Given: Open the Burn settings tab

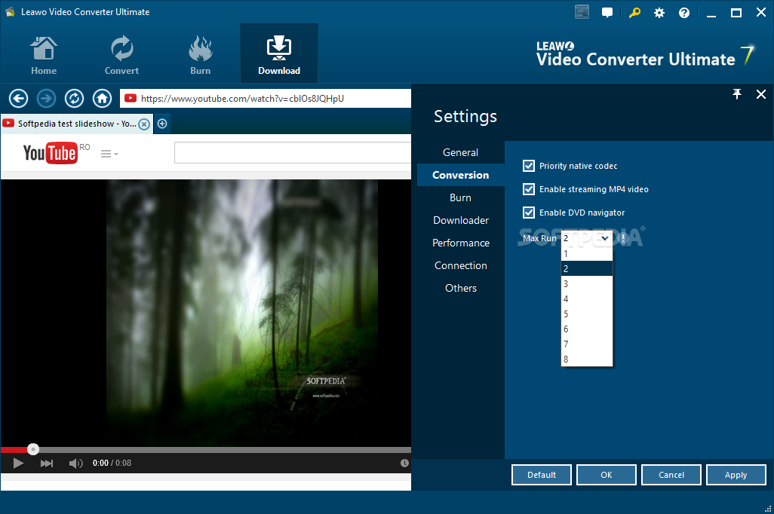Looking at the screenshot, I should tap(460, 197).
